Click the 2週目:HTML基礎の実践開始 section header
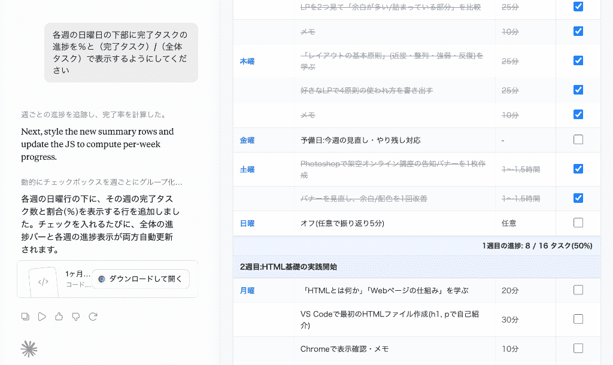 (417, 267)
